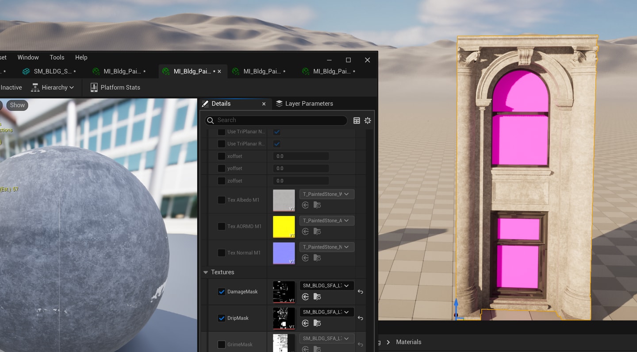The image size is (637, 352).
Task: Click the SM_BLDG_S static mesh tab icon
Action: click(x=27, y=71)
